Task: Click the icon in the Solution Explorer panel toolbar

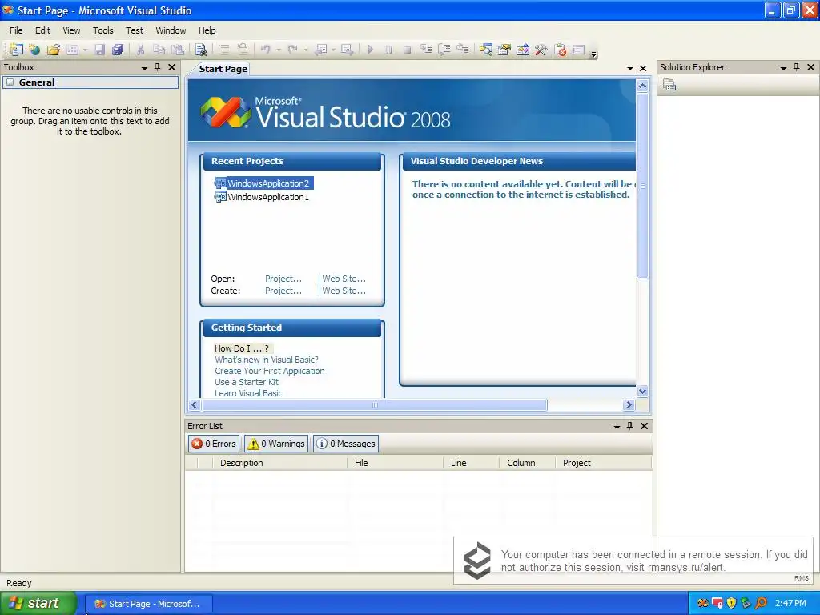Action: click(669, 85)
